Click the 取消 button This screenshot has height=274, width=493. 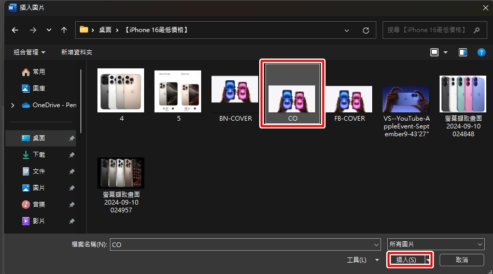coord(461,260)
